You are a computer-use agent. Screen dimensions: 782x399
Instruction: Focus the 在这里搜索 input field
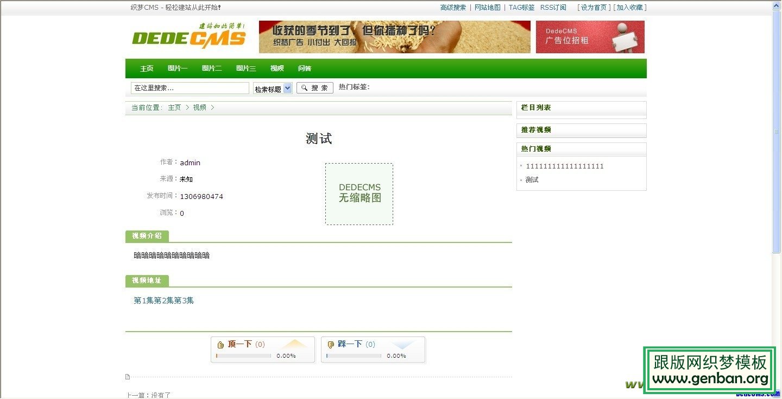coord(190,88)
